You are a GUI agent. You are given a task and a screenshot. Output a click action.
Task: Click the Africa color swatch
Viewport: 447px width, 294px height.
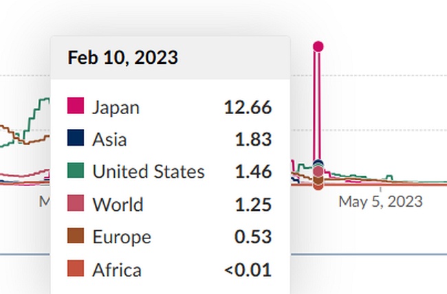coord(76,269)
